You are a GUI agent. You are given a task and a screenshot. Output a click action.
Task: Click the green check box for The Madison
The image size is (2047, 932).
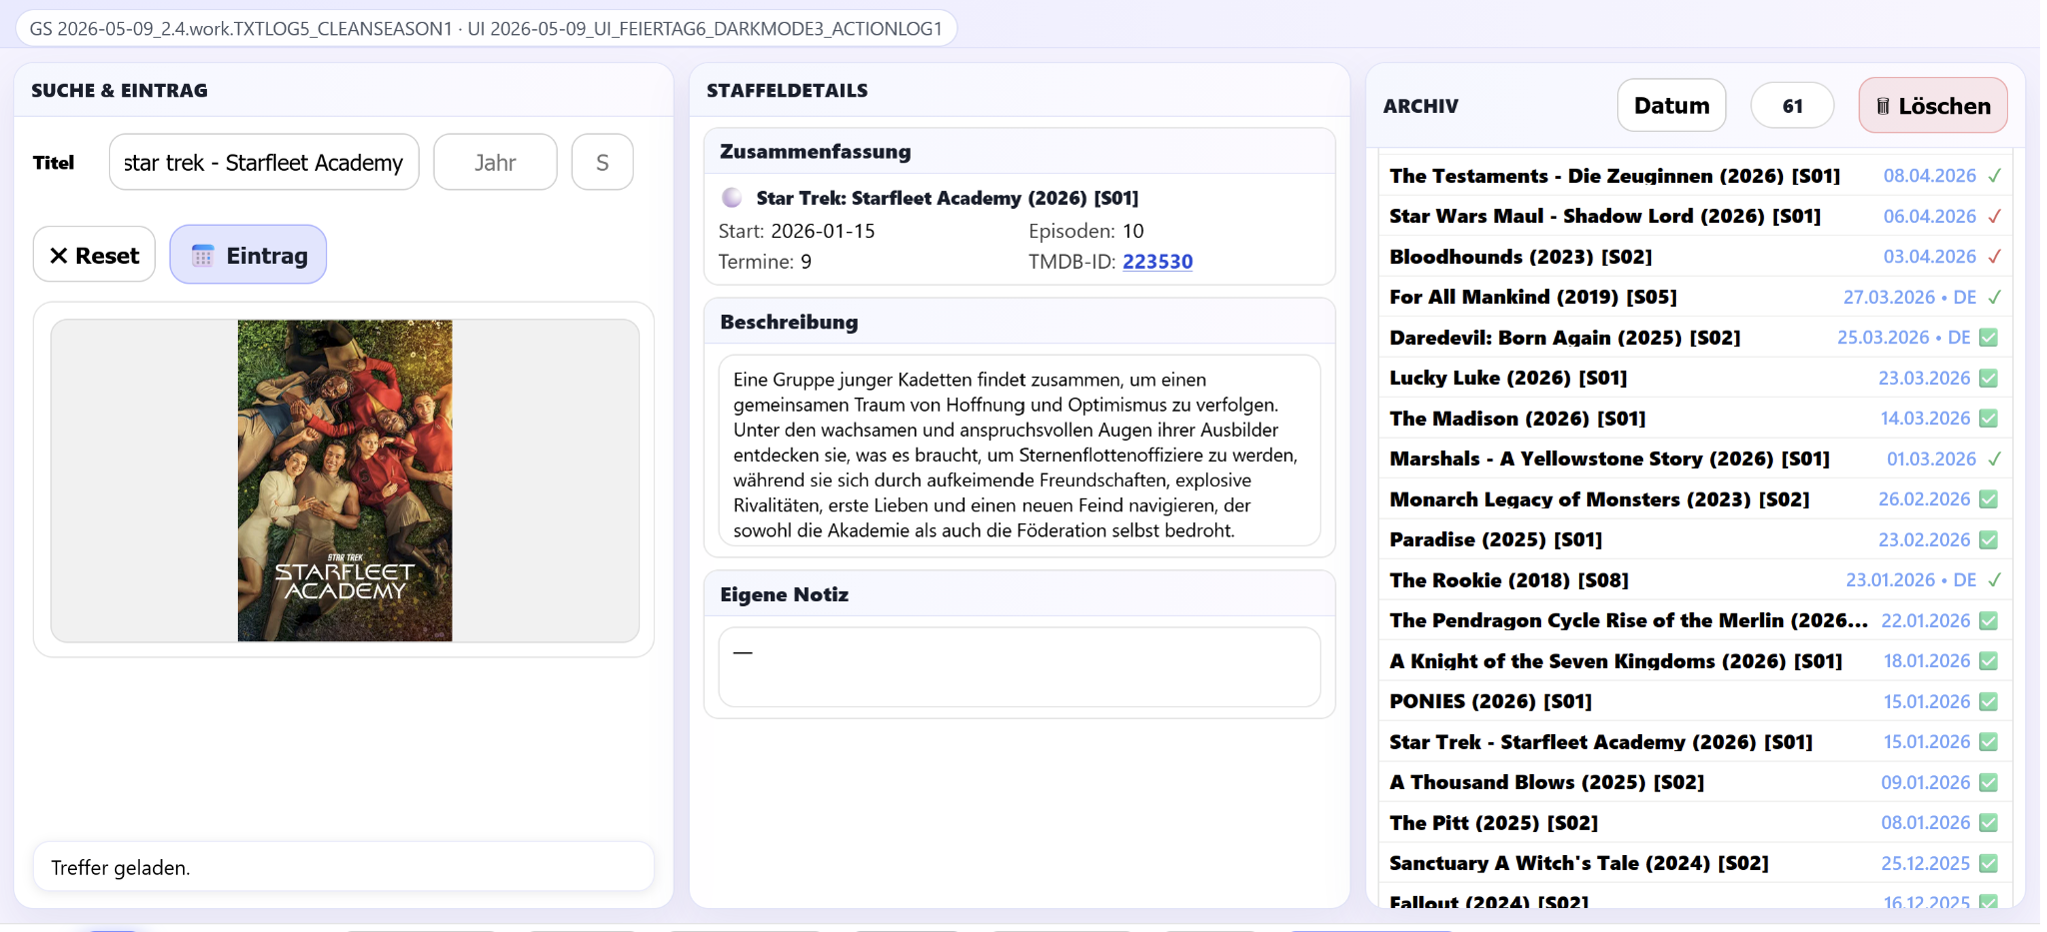pyautogui.click(x=1989, y=419)
